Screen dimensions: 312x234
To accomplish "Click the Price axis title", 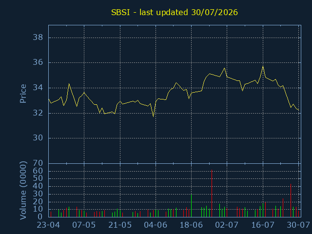I will click(23, 94).
